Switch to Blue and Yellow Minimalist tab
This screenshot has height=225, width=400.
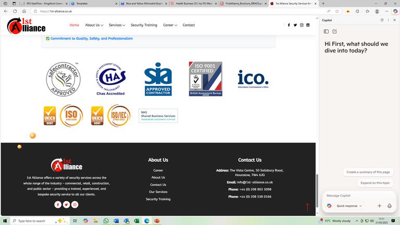pos(144,4)
